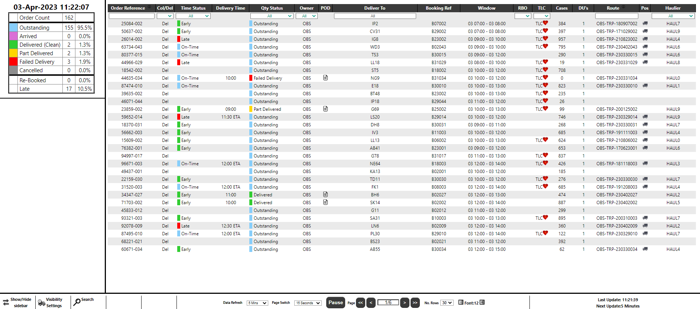Sort by Window column header
The width and height of the screenshot is (700, 309).
[486, 8]
